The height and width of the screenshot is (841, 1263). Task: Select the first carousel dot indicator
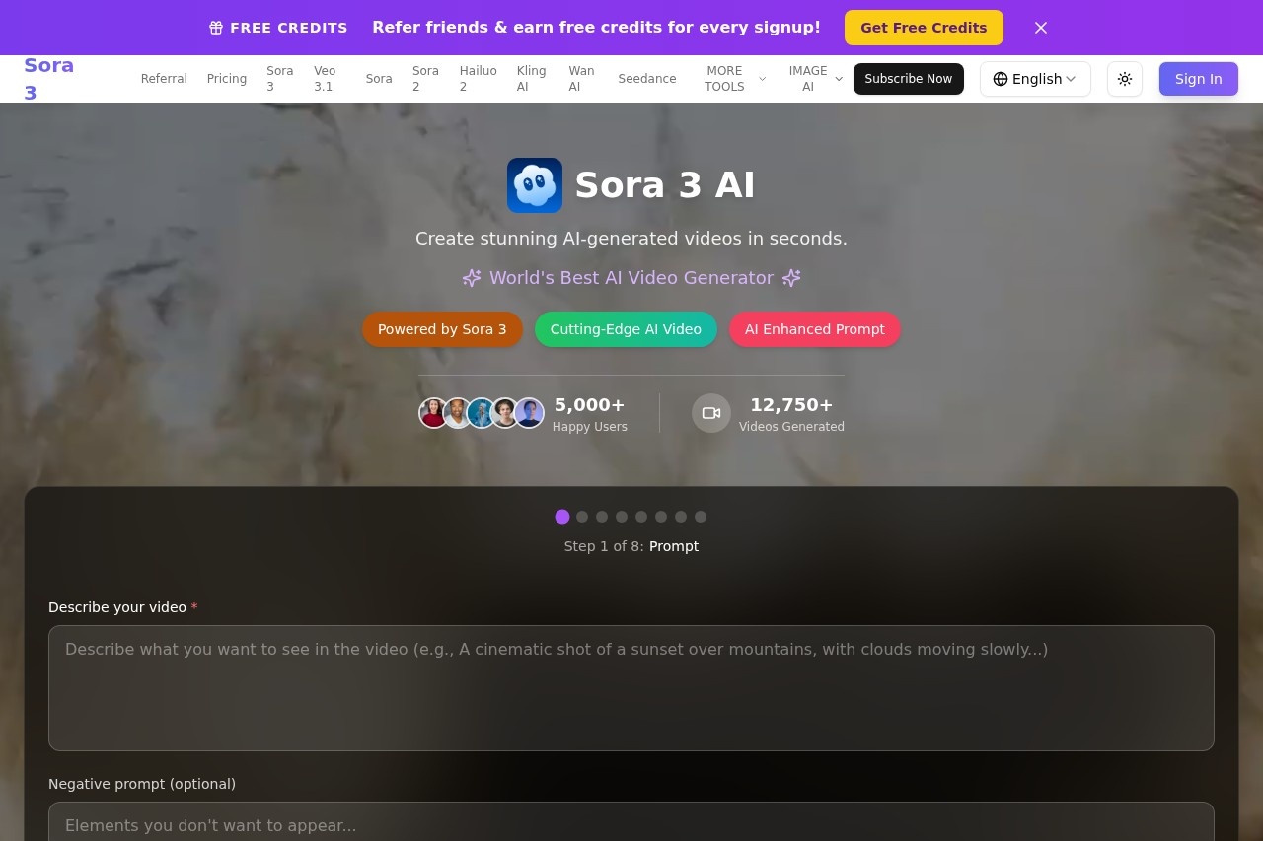click(562, 517)
